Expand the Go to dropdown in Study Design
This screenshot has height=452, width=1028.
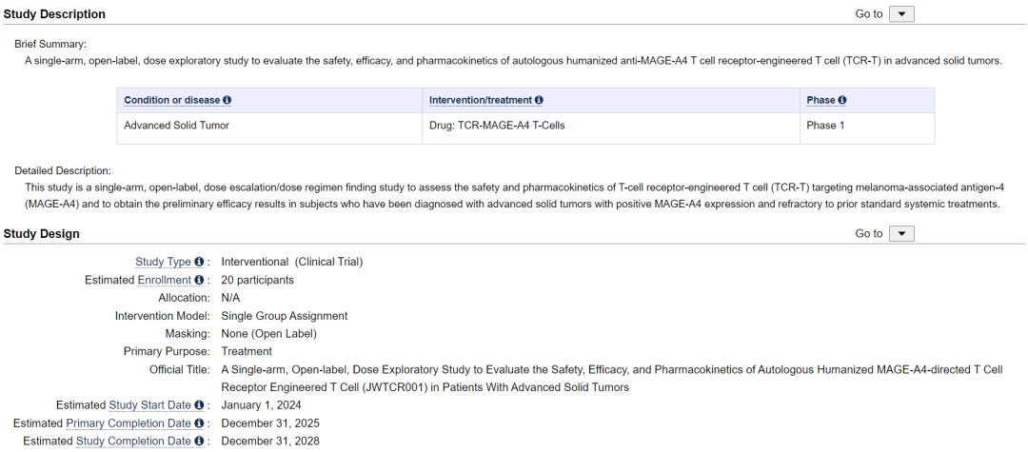(x=901, y=234)
